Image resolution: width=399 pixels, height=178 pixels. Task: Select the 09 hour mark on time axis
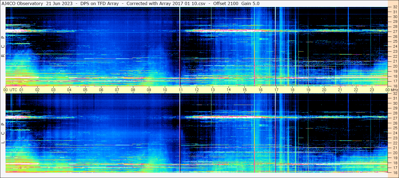(x=149, y=90)
